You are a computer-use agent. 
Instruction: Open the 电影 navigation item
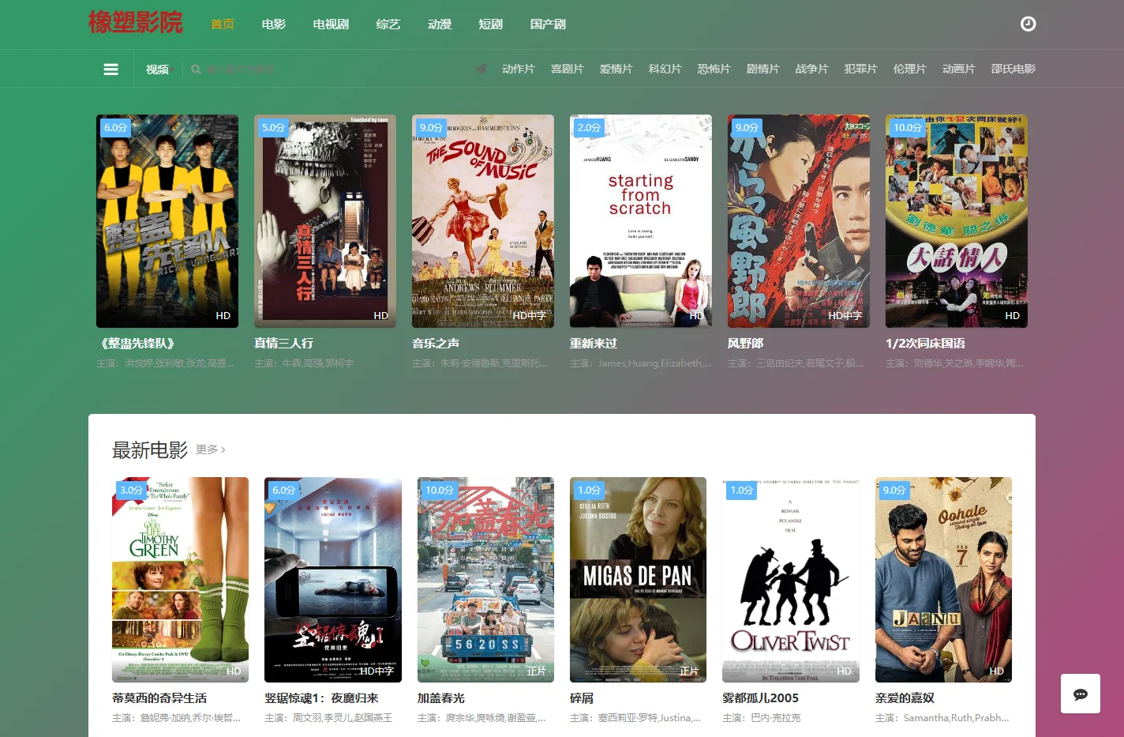tap(274, 24)
